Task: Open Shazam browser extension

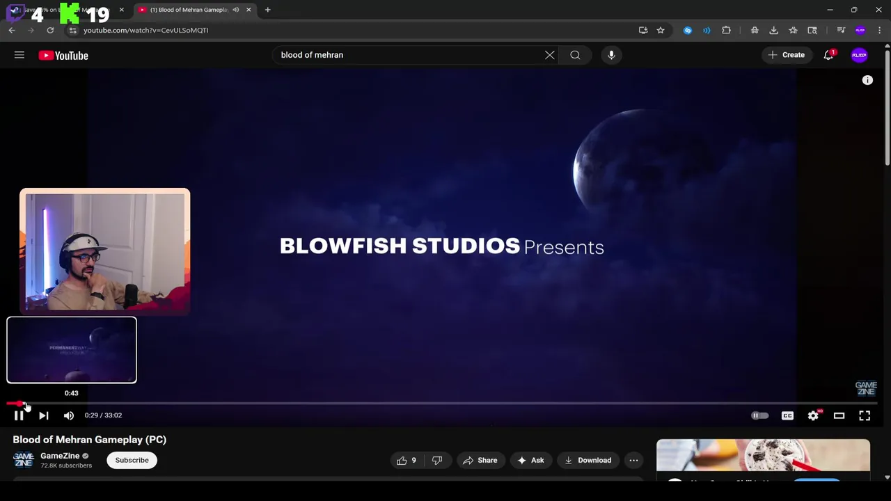Action: 688,30
